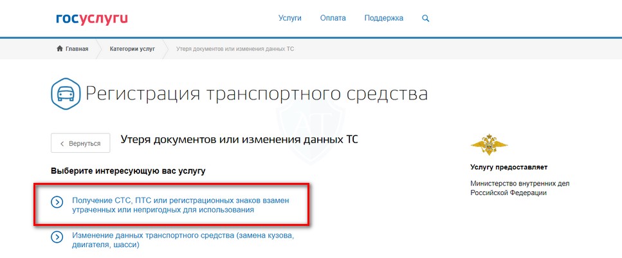Click the Ministry of Internal Affairs emblem
Screen dimensions: 622x258
click(489, 145)
